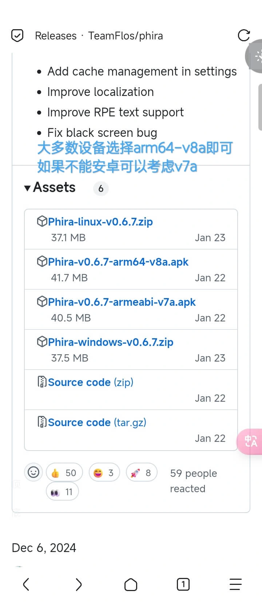
Task: Download Phira-v0.6.7-armeabi-v7a.apk
Action: click(x=122, y=301)
